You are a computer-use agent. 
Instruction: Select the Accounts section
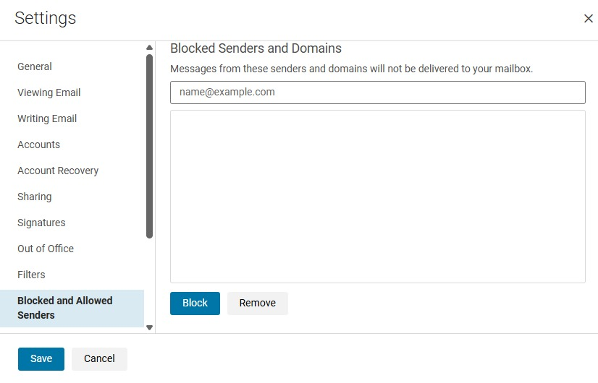[x=39, y=145]
